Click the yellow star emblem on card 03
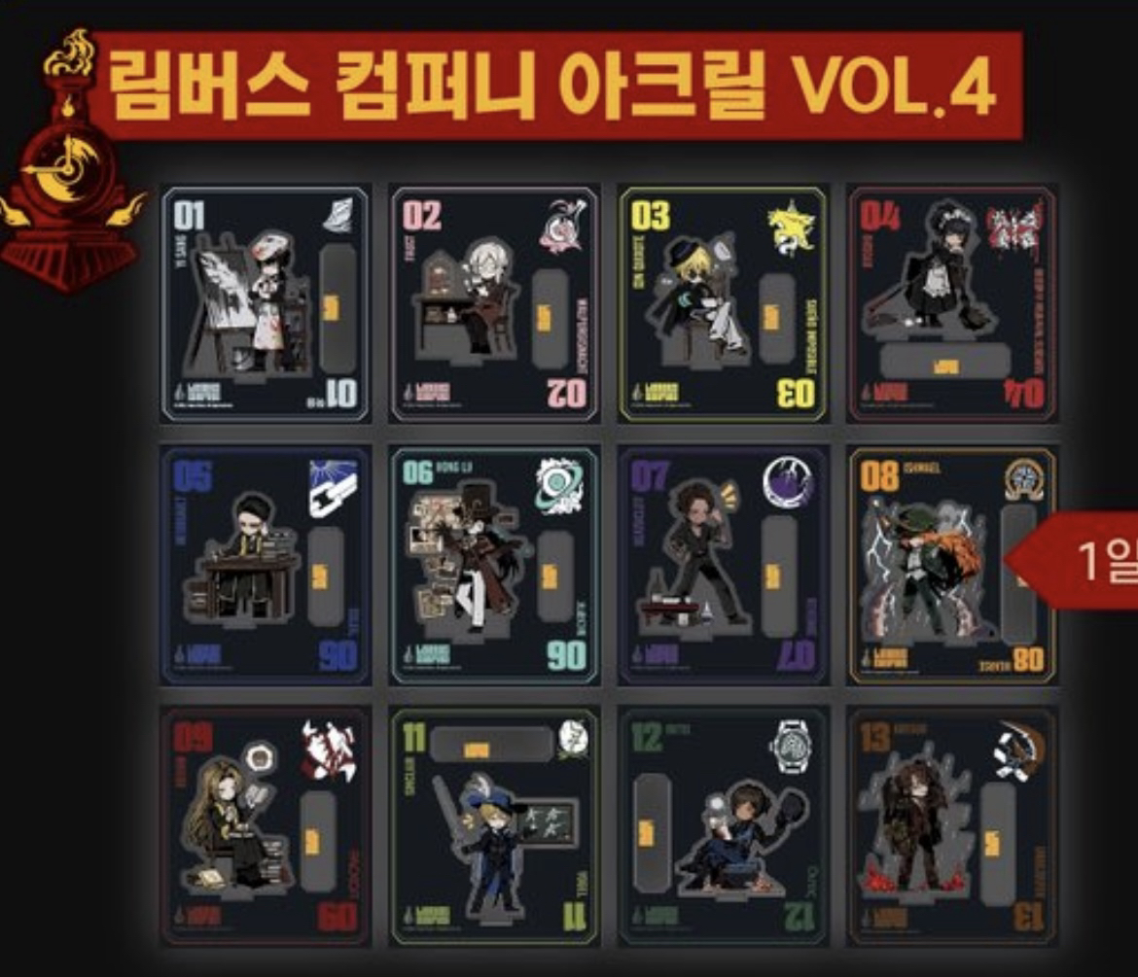 [x=791, y=227]
